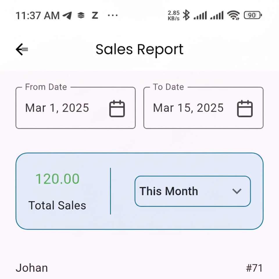Tap the Telegram status bar icon
The width and height of the screenshot is (279, 279).
tap(67, 15)
